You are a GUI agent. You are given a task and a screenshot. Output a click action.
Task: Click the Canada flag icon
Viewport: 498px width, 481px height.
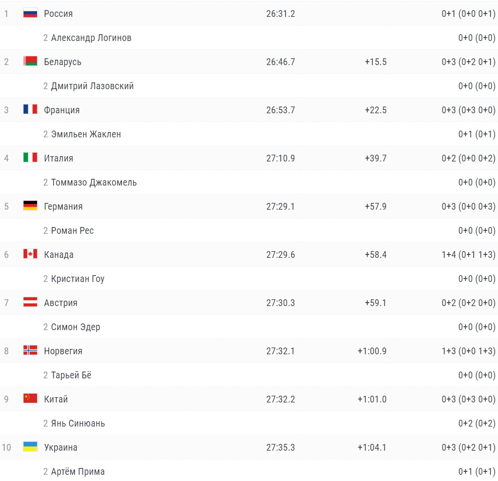[x=30, y=254]
